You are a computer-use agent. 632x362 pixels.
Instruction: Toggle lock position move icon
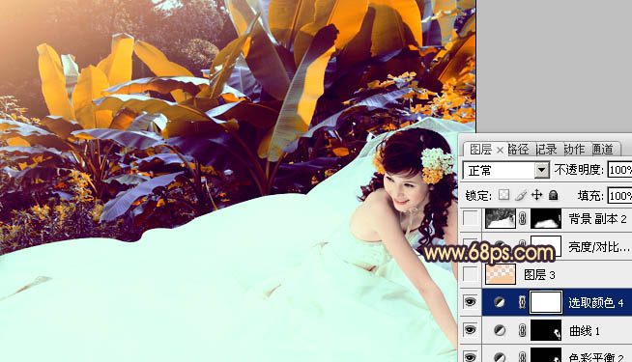(x=537, y=195)
